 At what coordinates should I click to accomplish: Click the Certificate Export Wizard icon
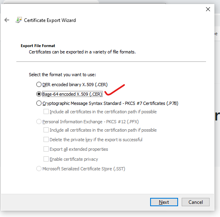tap(19, 20)
